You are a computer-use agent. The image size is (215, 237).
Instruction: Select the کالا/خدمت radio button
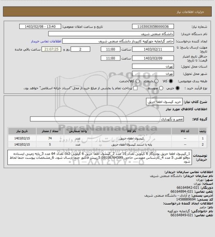click(x=137, y=81)
